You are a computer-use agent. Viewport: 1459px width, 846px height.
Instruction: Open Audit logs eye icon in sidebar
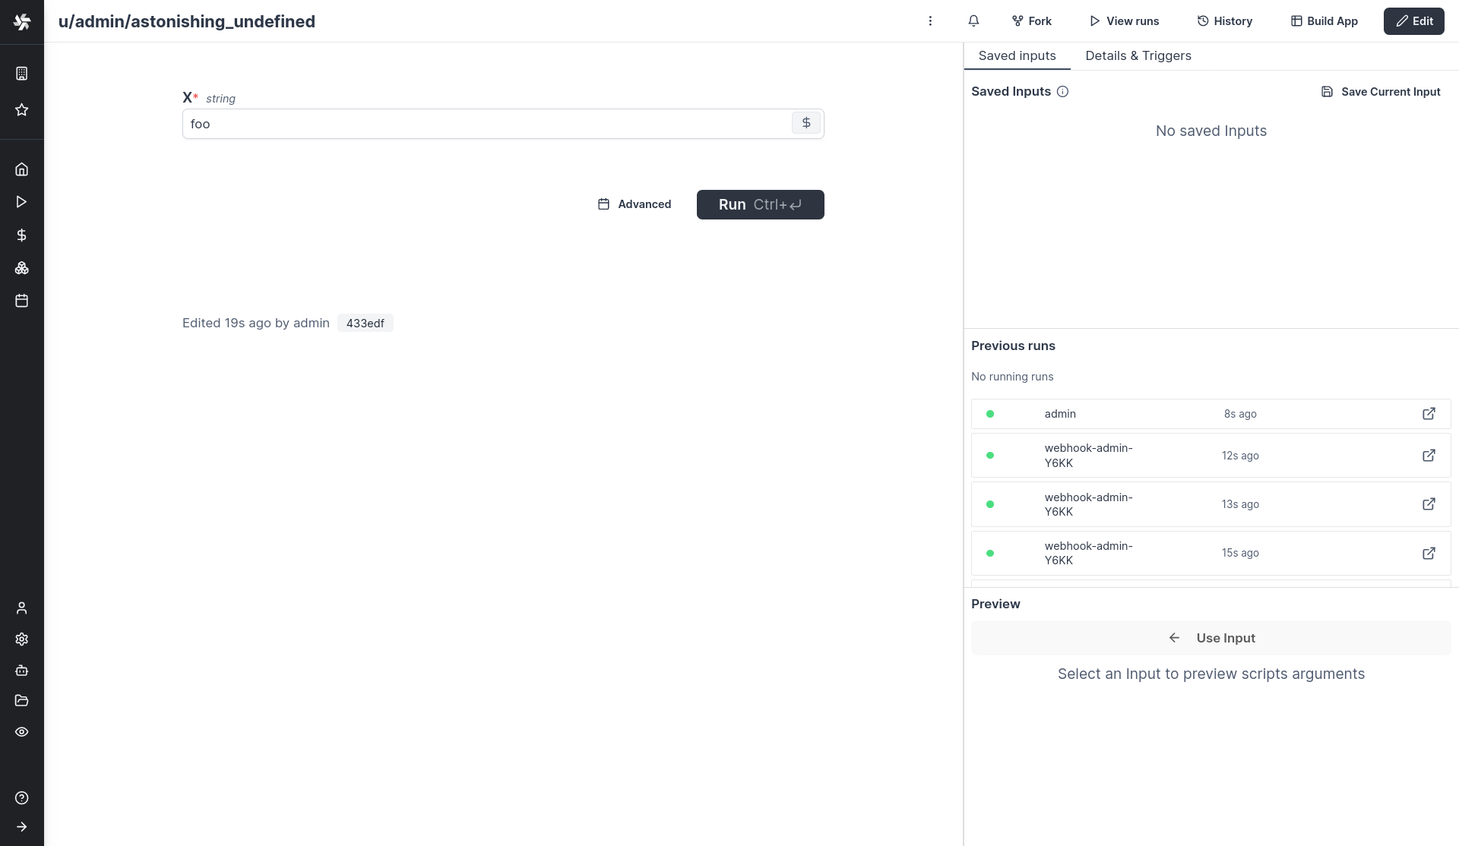tap(22, 732)
